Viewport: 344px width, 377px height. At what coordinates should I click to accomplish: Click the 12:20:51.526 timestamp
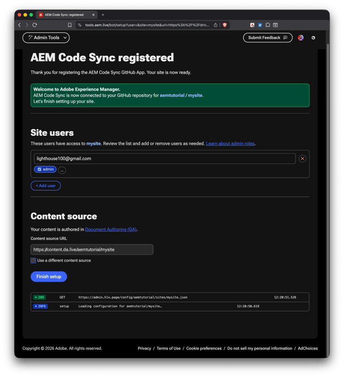click(x=285, y=297)
